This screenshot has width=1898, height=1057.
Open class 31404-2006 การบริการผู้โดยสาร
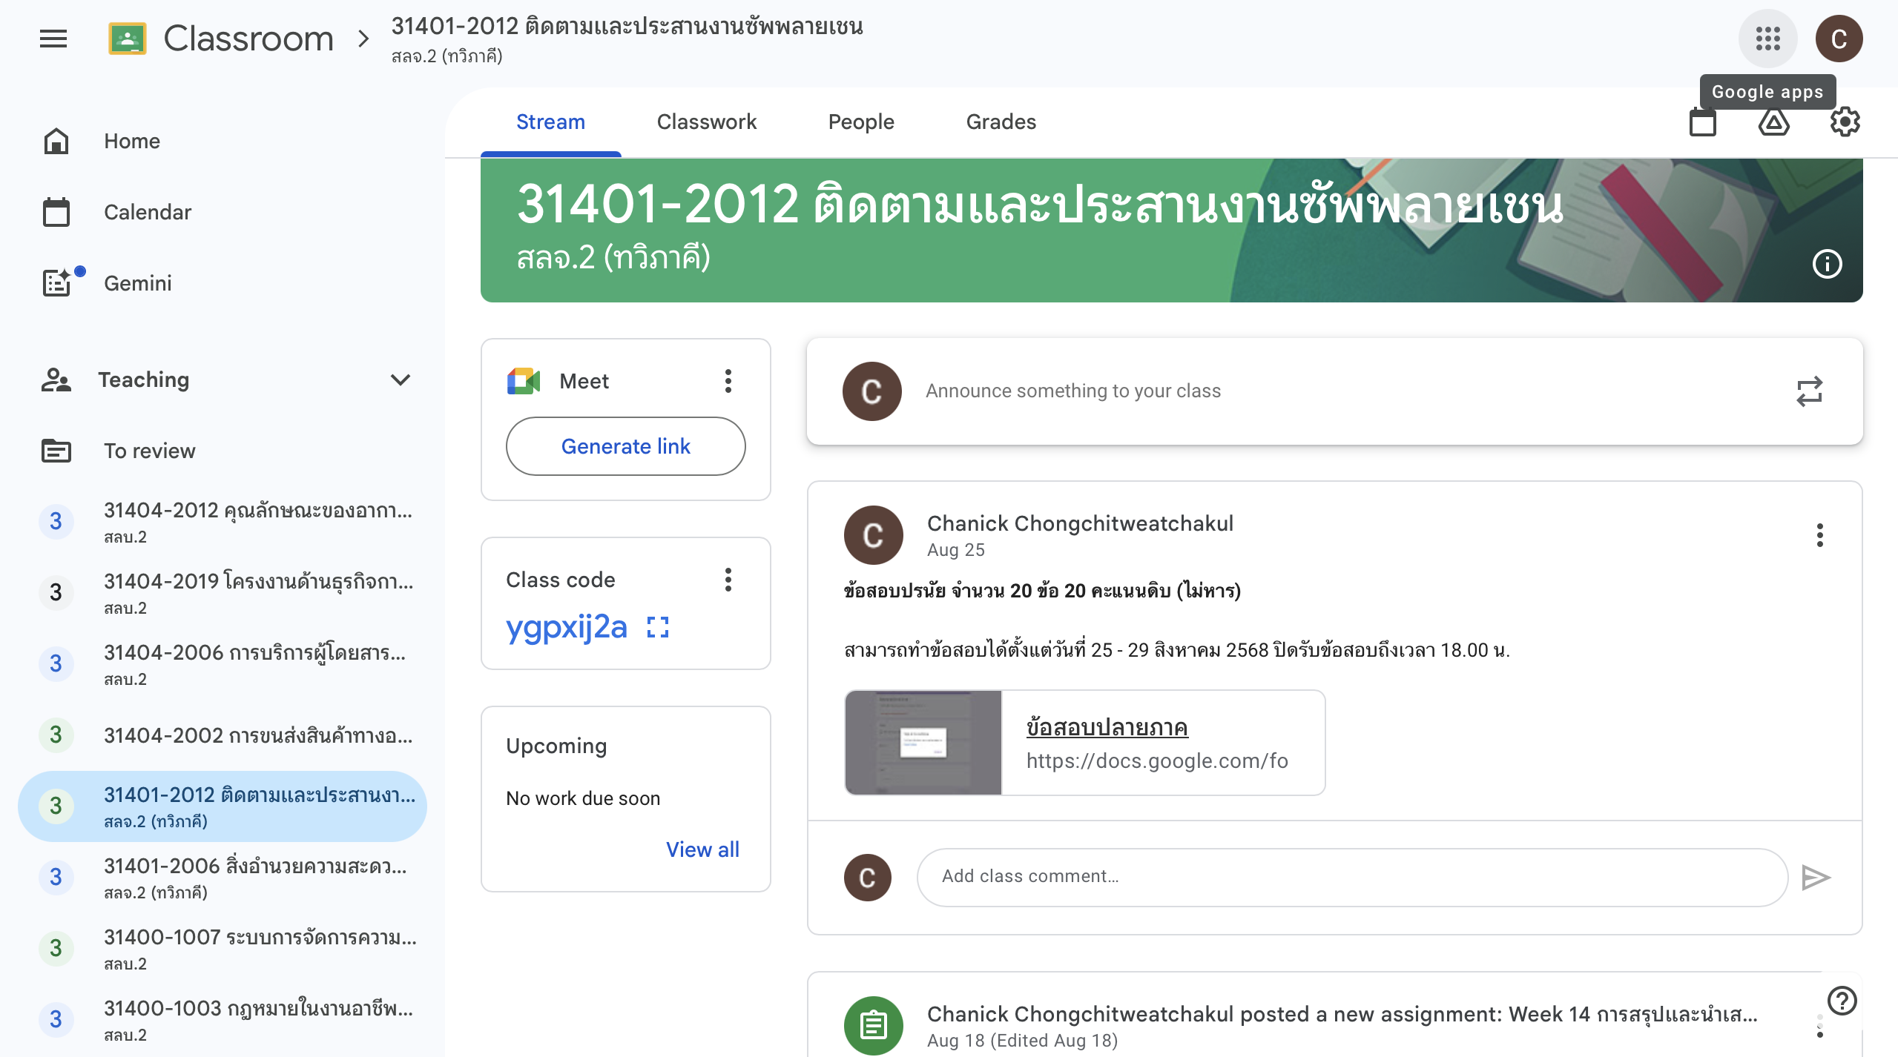(223, 664)
